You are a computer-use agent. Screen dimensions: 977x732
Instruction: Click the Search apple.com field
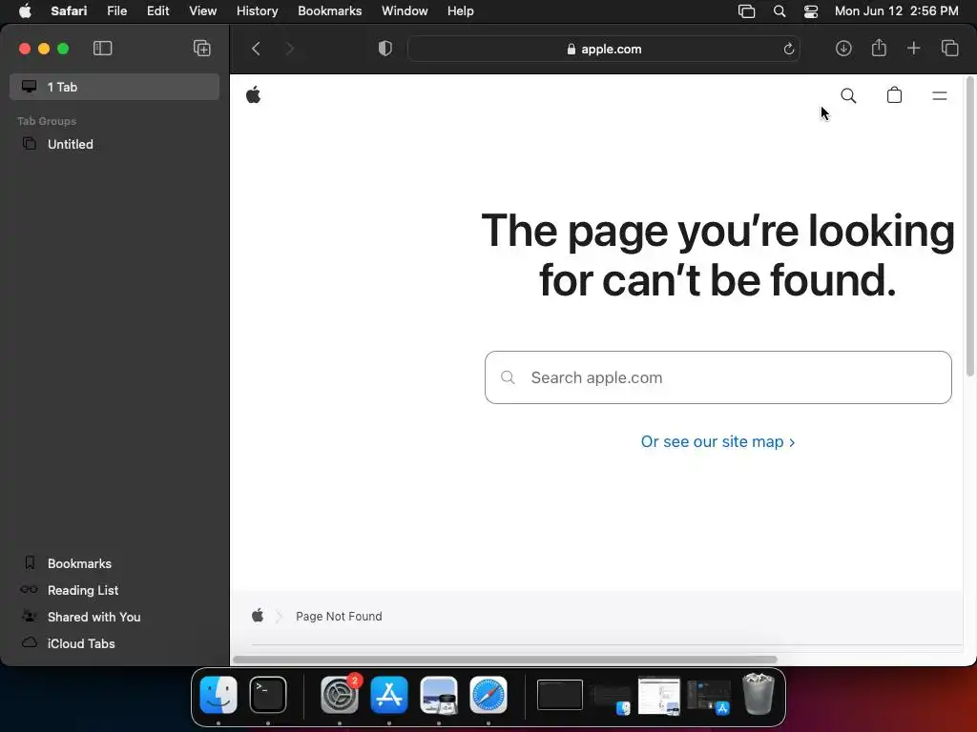[717, 377]
